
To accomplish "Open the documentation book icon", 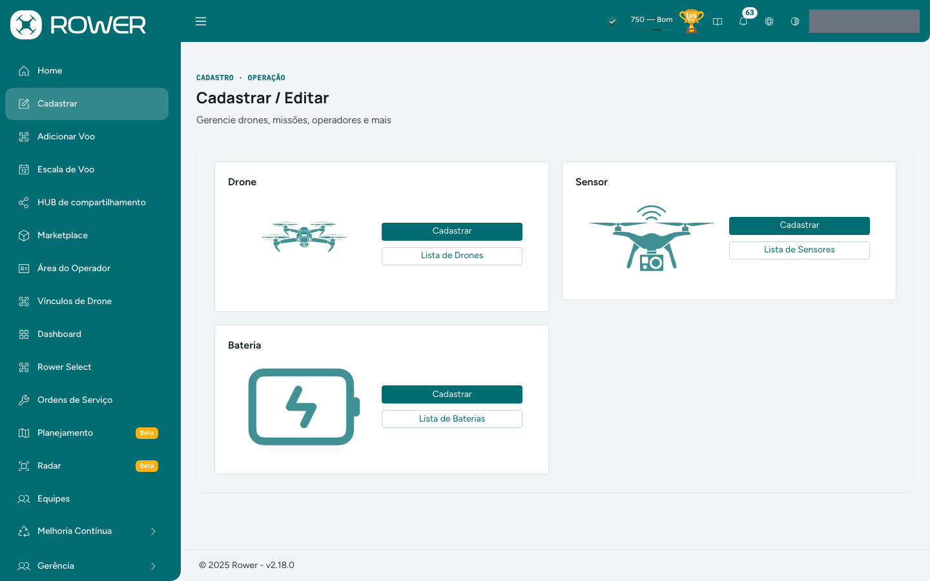I will [718, 21].
